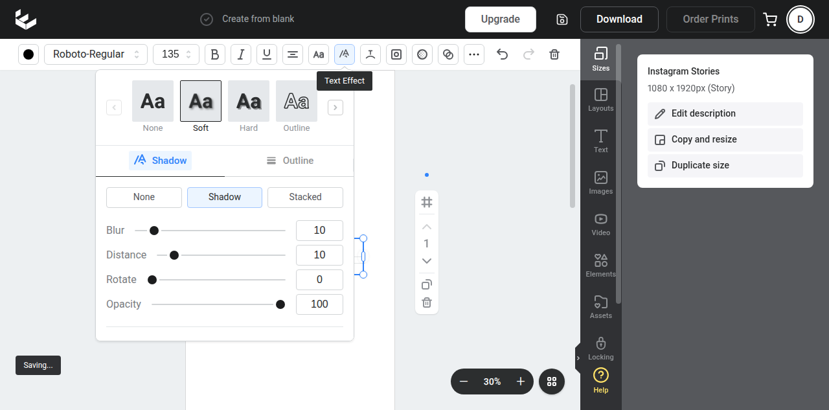Open the black text color swatch
This screenshot has width=829, height=410.
tap(28, 54)
